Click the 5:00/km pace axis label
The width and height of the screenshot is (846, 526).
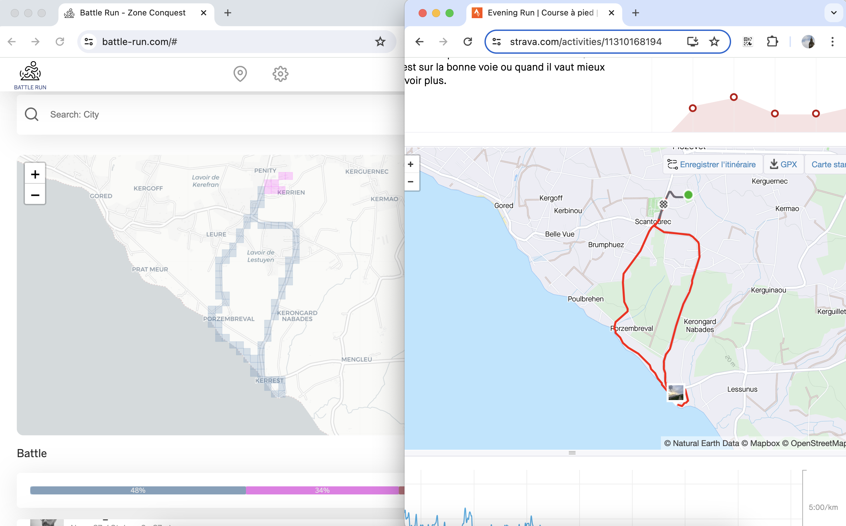(823, 507)
